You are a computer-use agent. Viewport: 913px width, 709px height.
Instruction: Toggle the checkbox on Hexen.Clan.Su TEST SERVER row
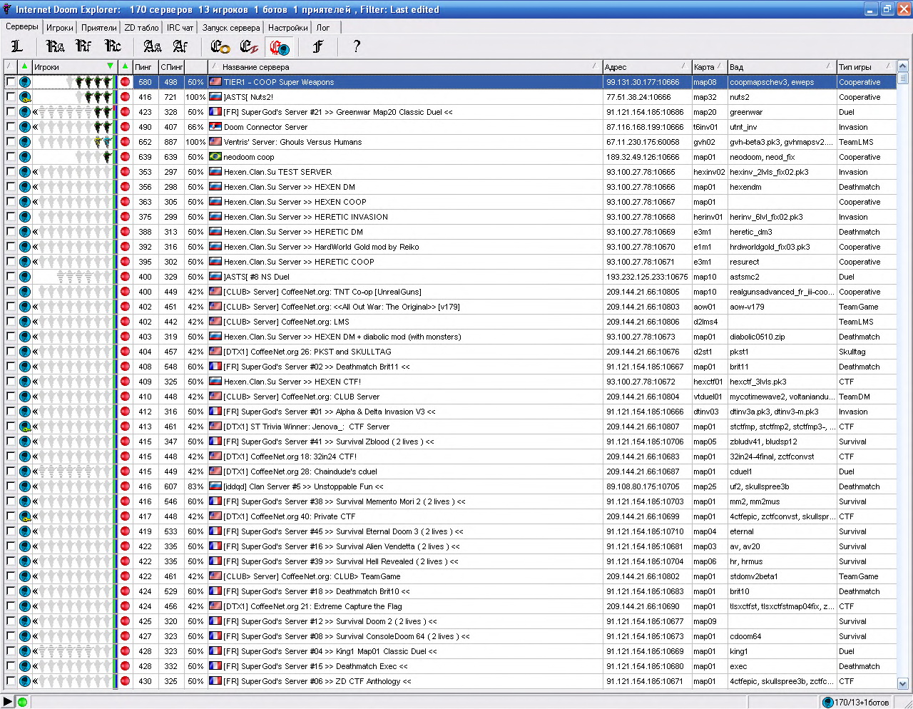click(x=11, y=172)
